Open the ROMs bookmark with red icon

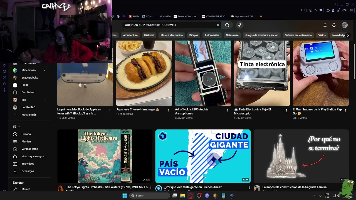[x=133, y=16]
